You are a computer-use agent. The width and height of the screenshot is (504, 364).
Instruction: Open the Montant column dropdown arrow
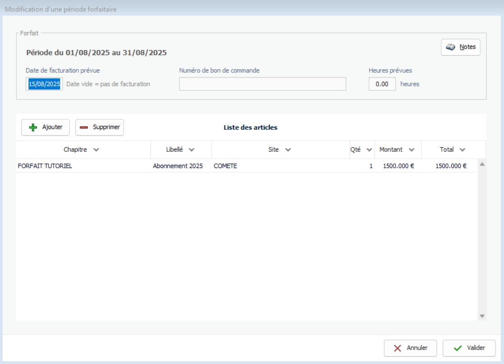tap(412, 150)
